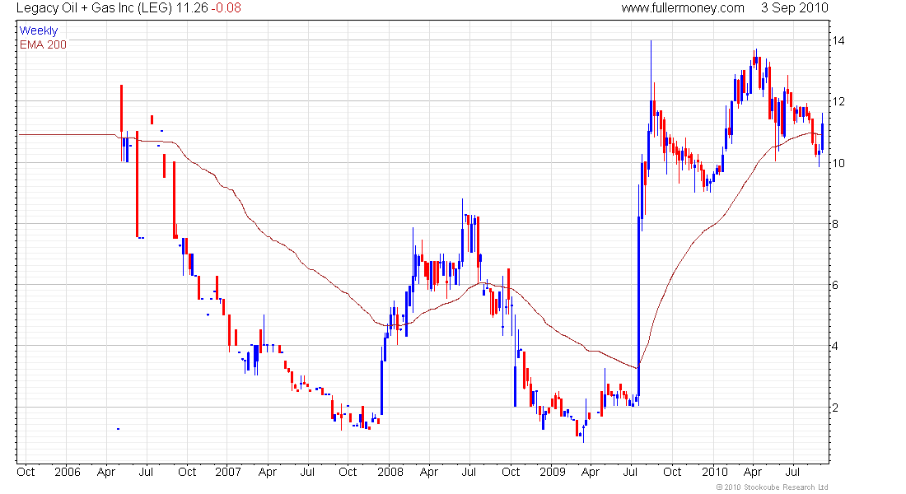Viewport: 906px width, 494px height.
Task: Click the last price 11.26
Action: [192, 8]
